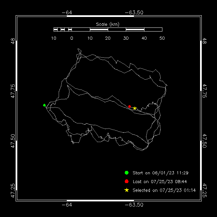Click the scale bar graphic
The width and height of the screenshot is (217, 217).
108,29
